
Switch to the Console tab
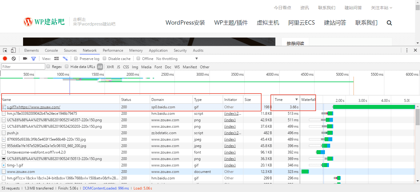point(51,50)
